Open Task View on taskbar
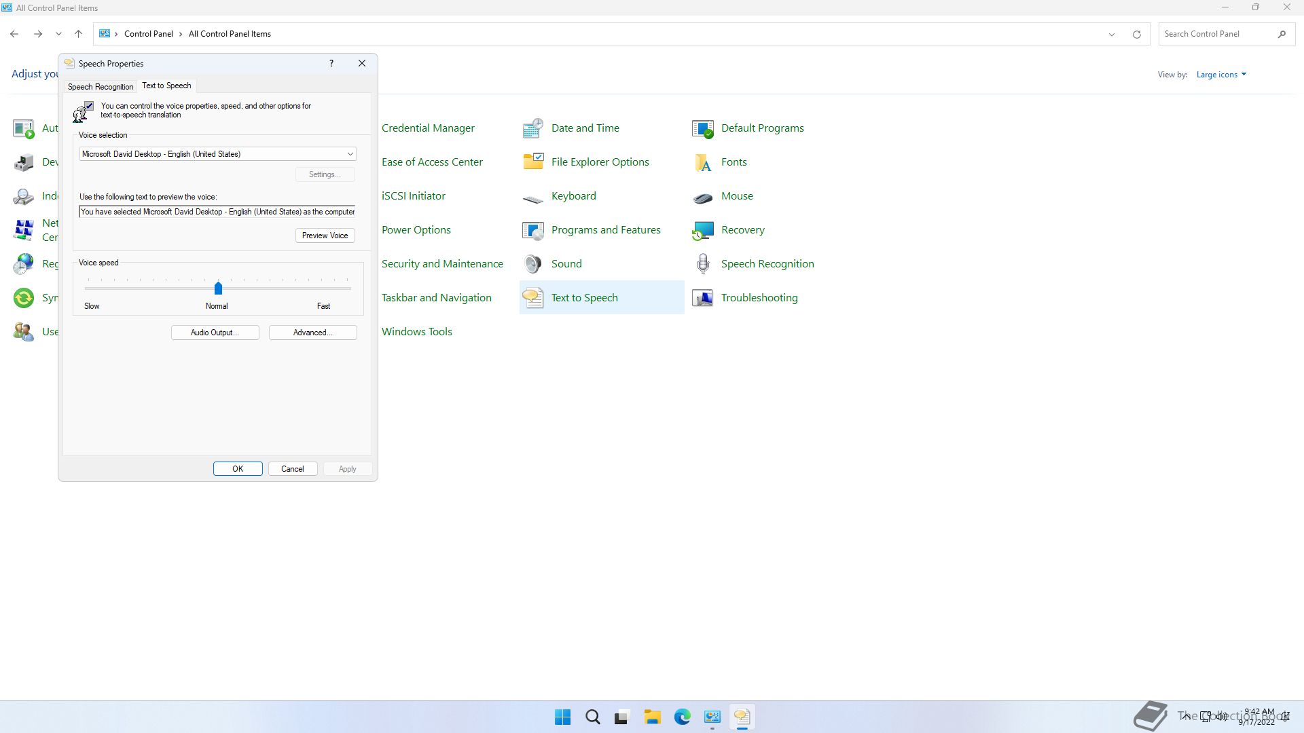 (x=622, y=717)
